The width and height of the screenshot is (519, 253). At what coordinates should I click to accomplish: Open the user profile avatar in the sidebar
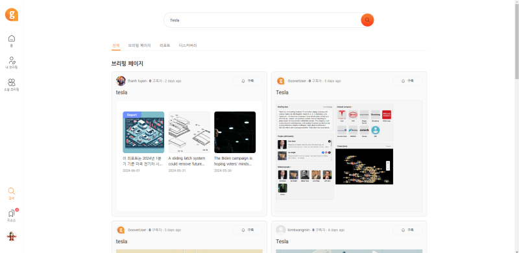pyautogui.click(x=12, y=236)
